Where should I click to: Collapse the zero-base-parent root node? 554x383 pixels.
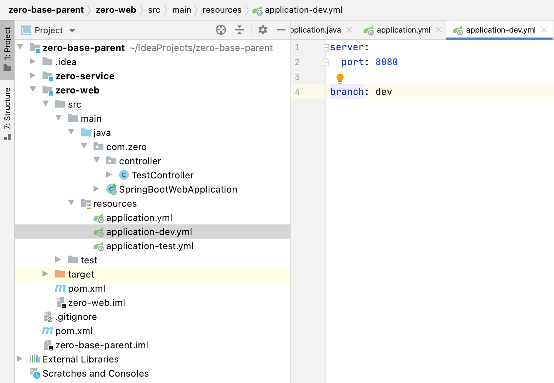coord(21,47)
